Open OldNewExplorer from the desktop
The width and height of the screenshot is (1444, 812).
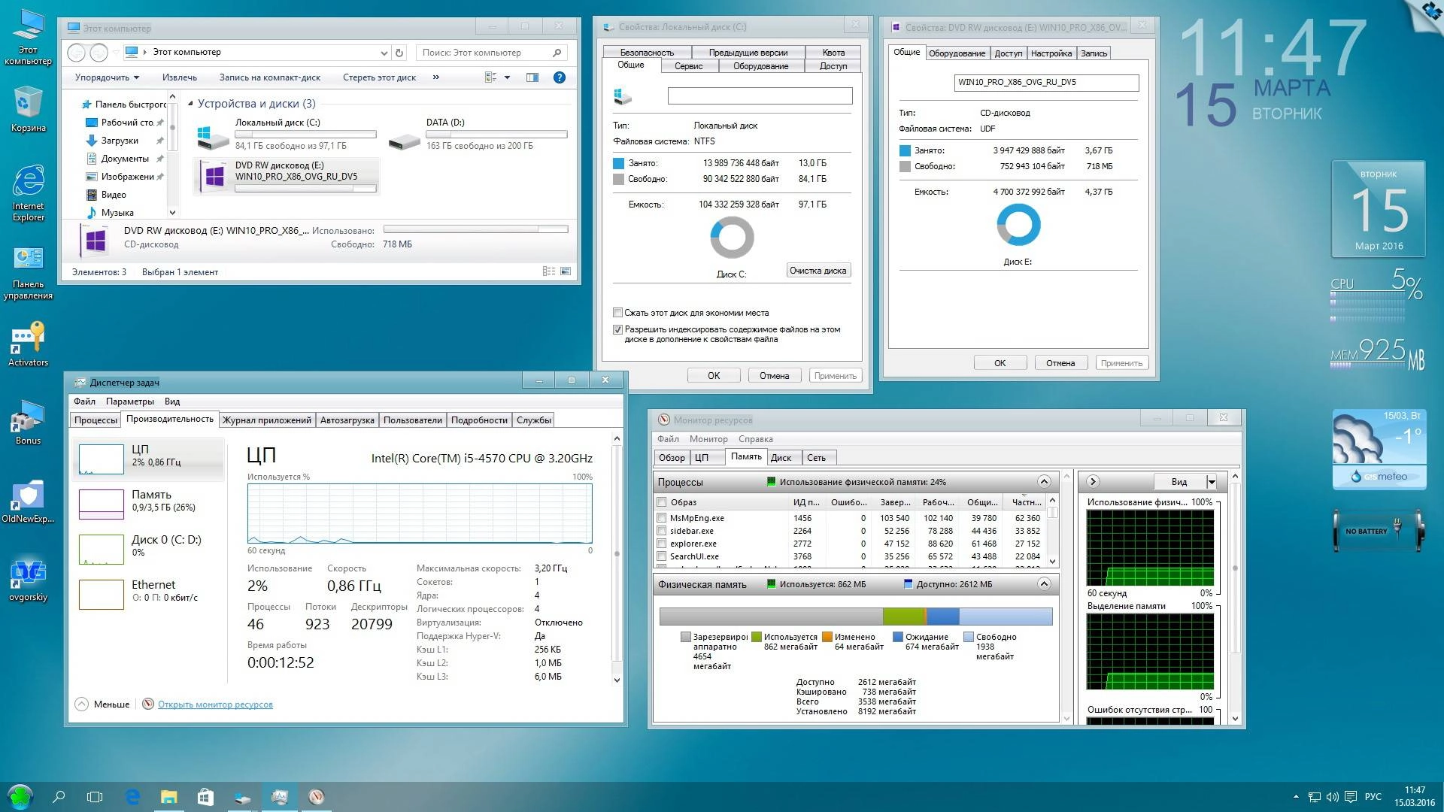pyautogui.click(x=28, y=496)
